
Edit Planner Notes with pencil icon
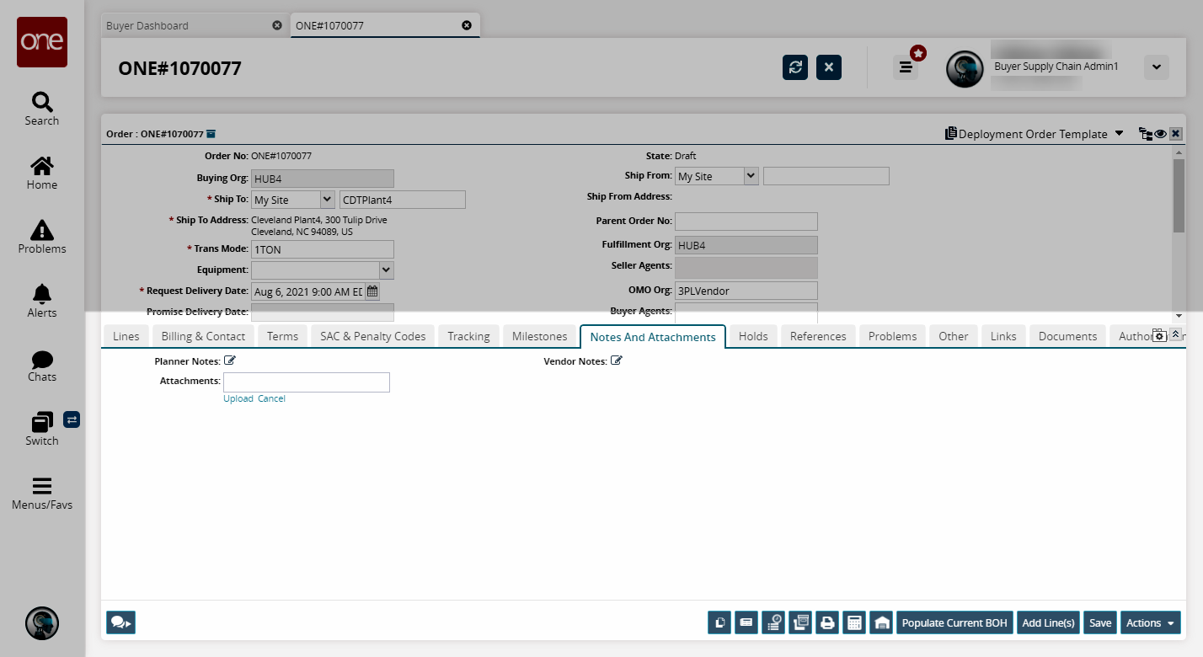230,361
